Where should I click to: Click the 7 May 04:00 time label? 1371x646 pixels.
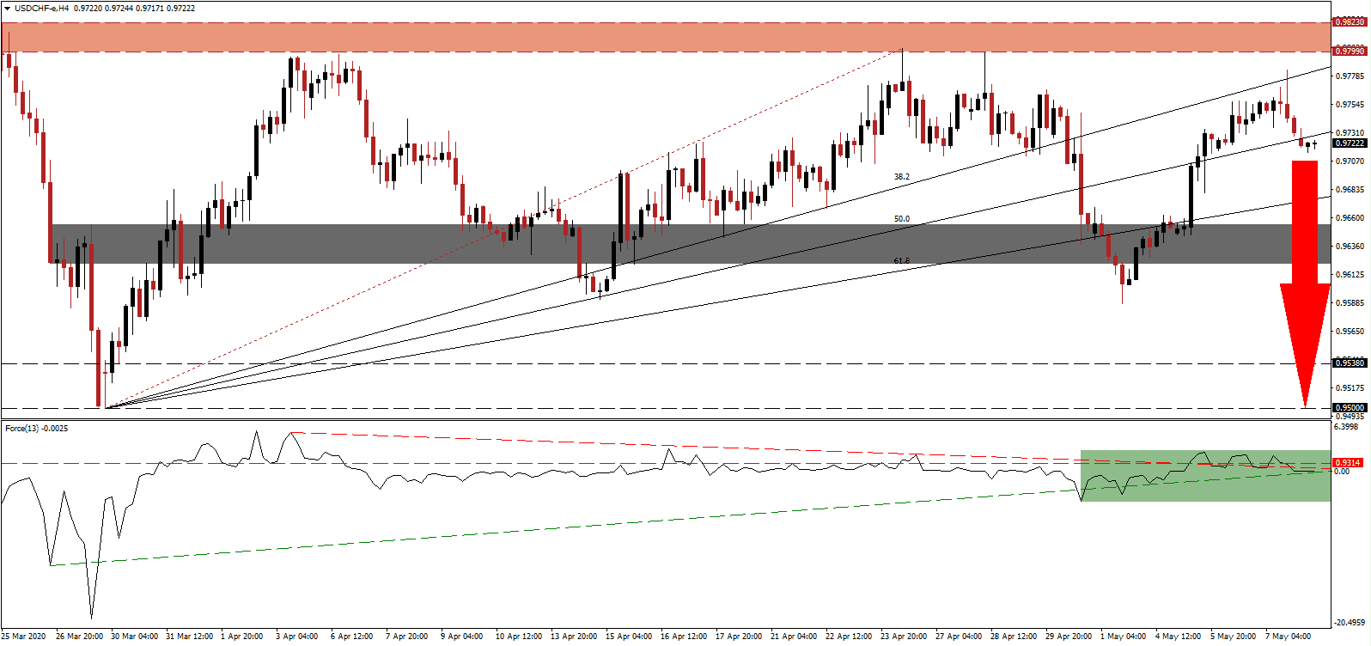tap(1290, 637)
